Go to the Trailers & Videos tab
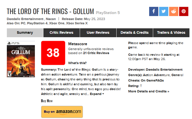This screenshot has width=192, height=119. point(171,33)
